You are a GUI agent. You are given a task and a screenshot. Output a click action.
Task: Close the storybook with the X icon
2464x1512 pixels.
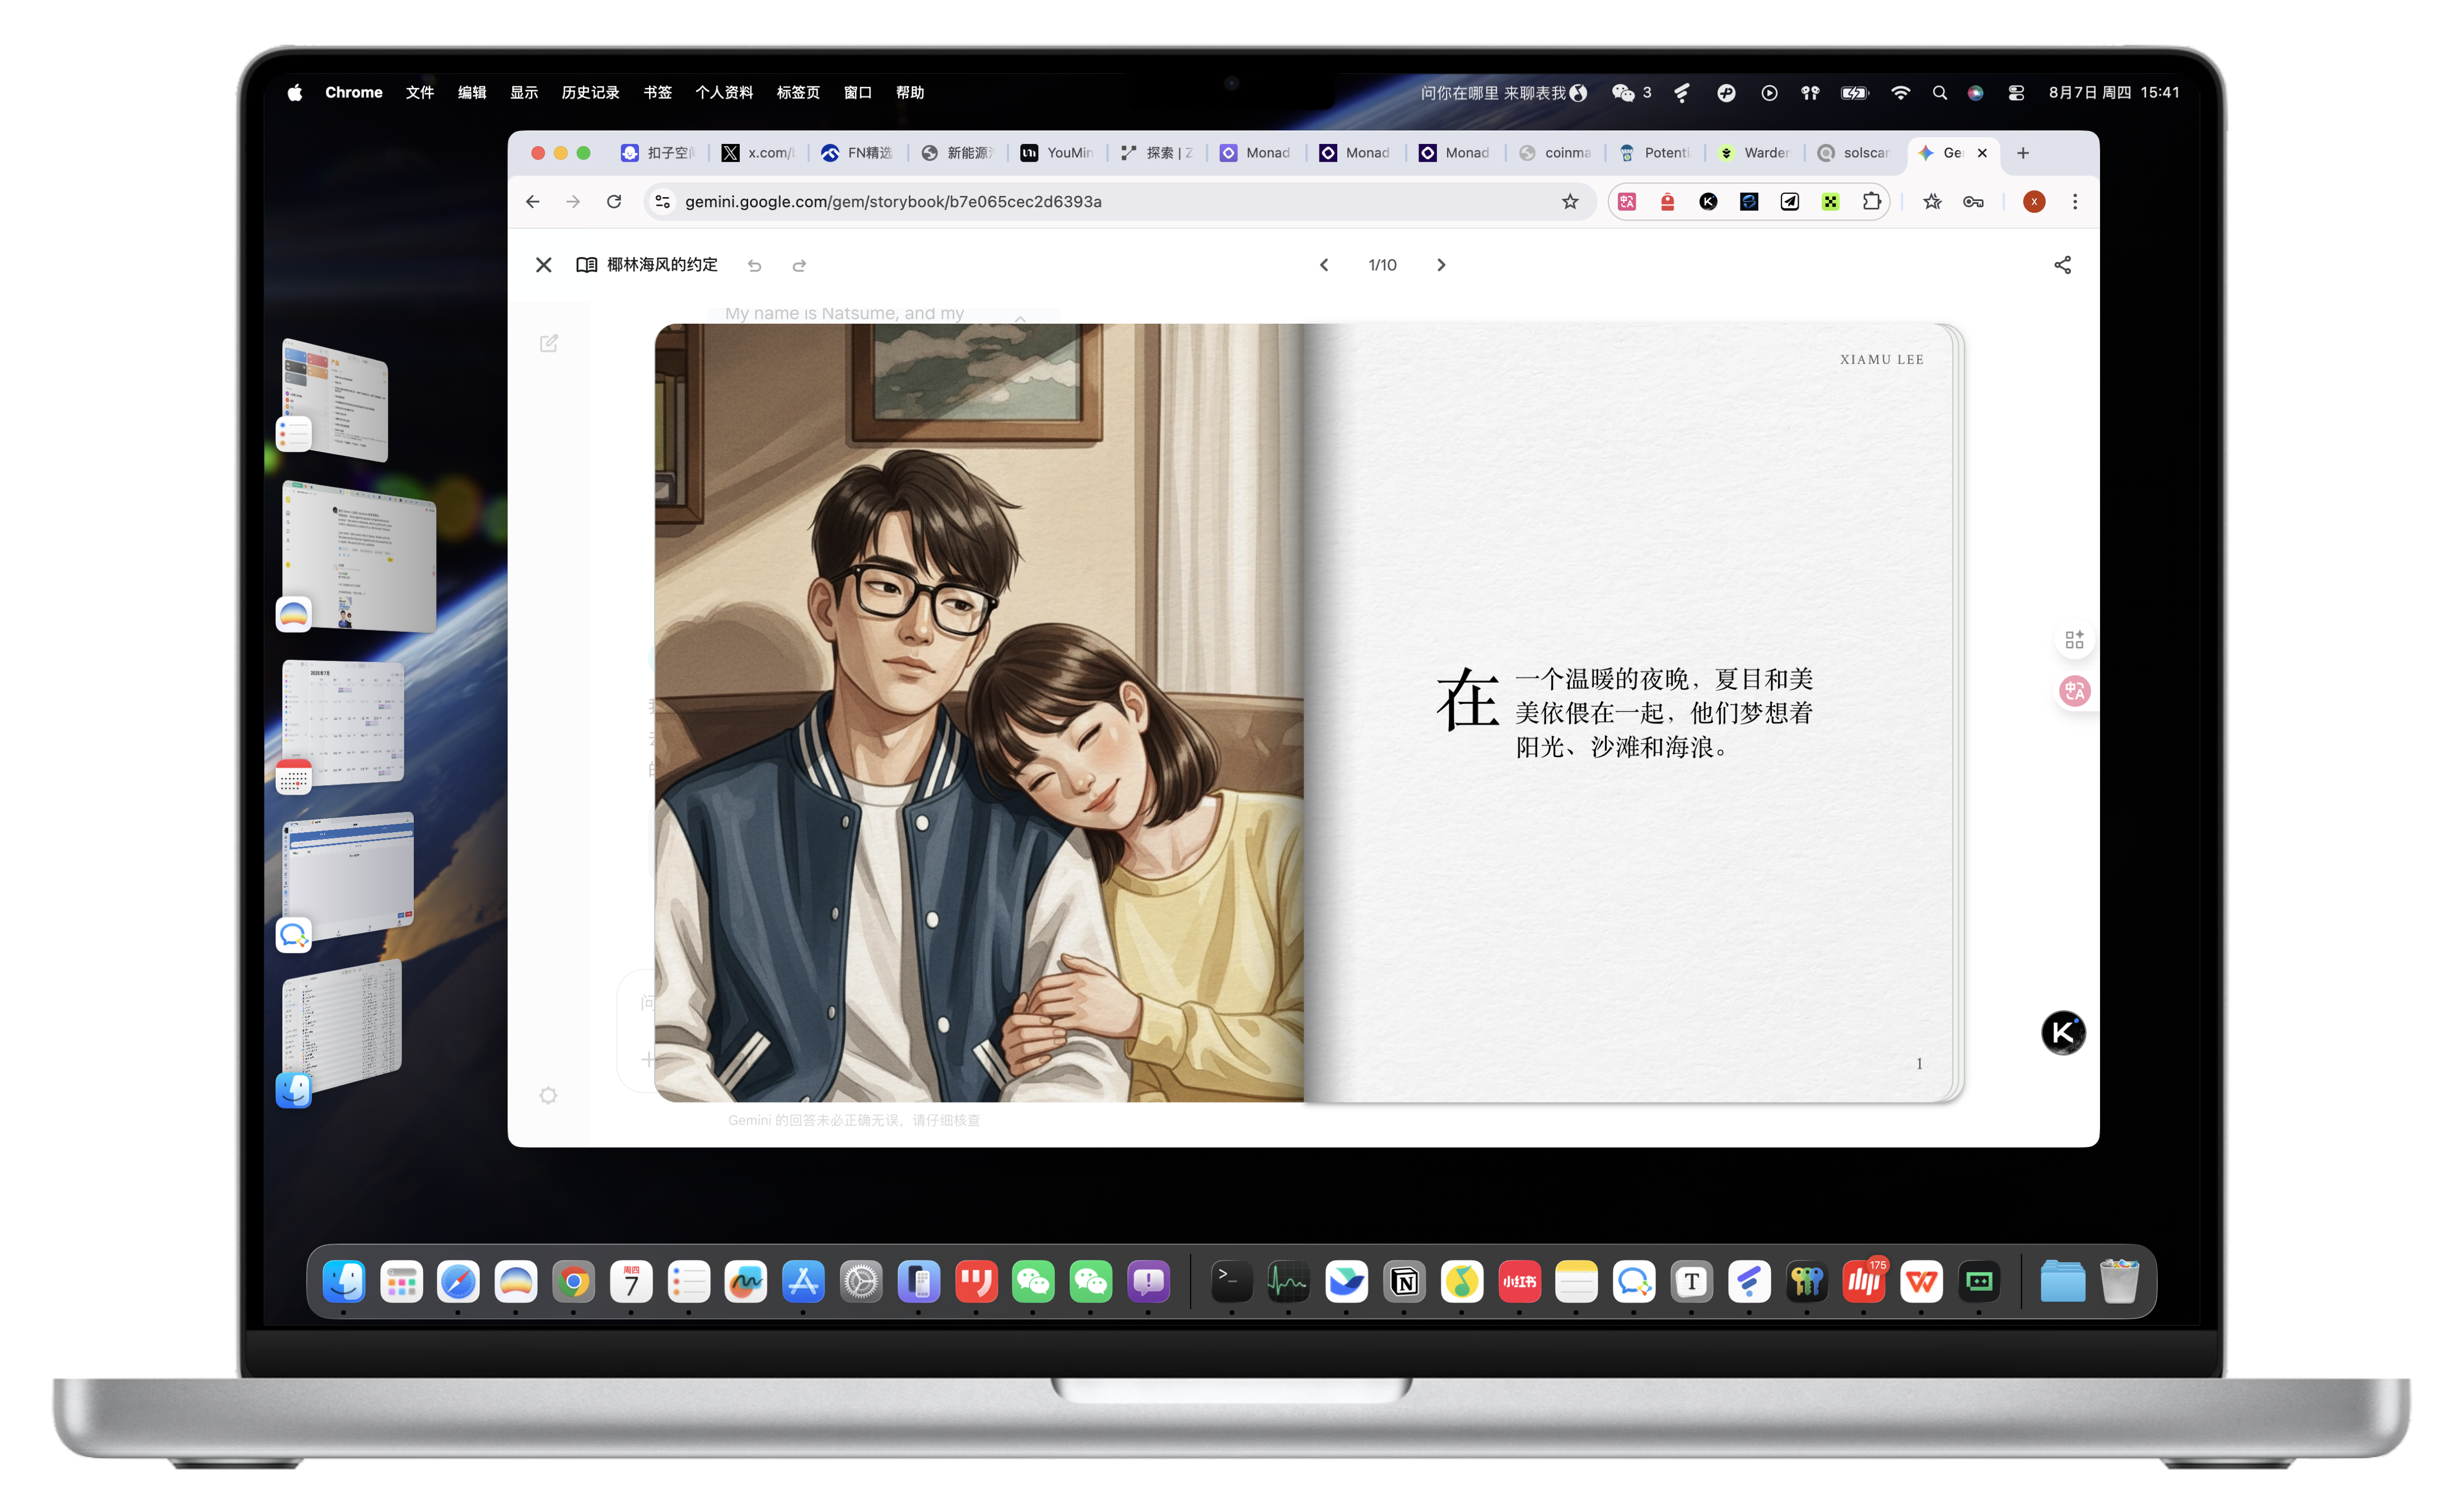click(543, 265)
